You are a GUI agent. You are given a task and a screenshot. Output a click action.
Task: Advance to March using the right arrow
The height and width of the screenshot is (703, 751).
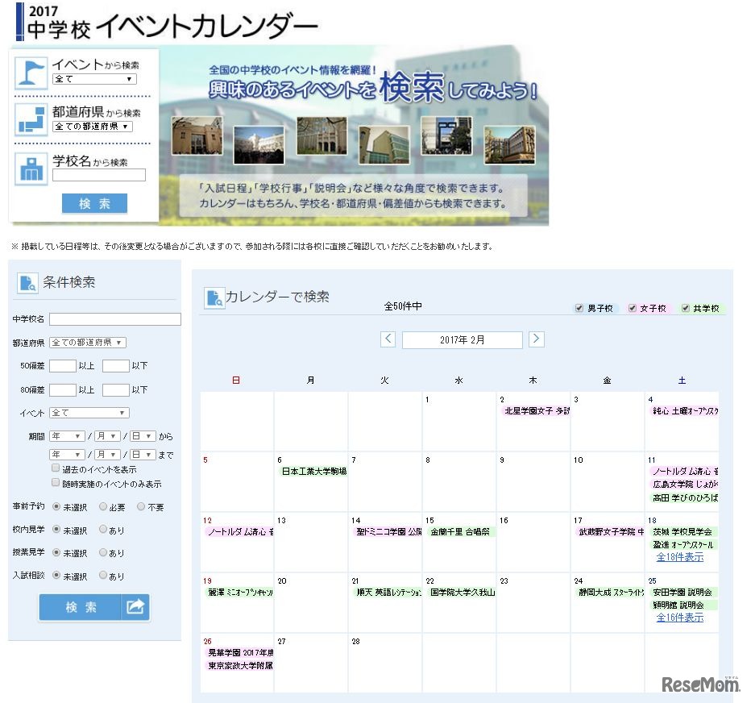coord(536,339)
